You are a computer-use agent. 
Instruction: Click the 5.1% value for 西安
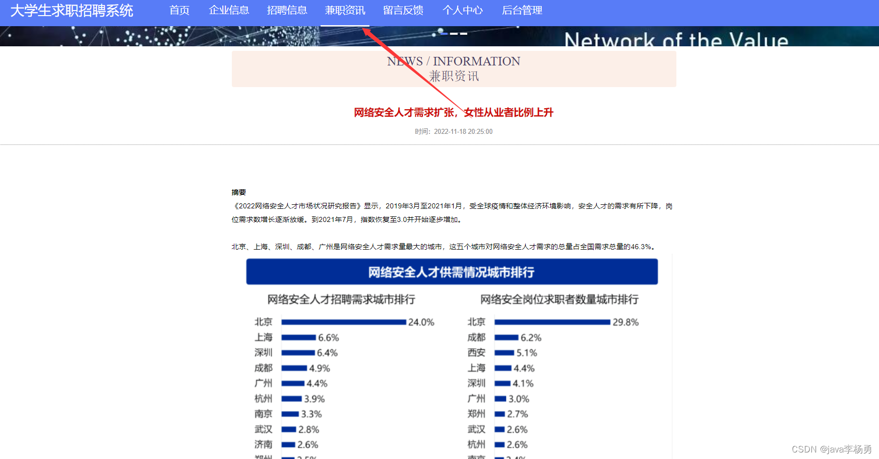(x=527, y=353)
